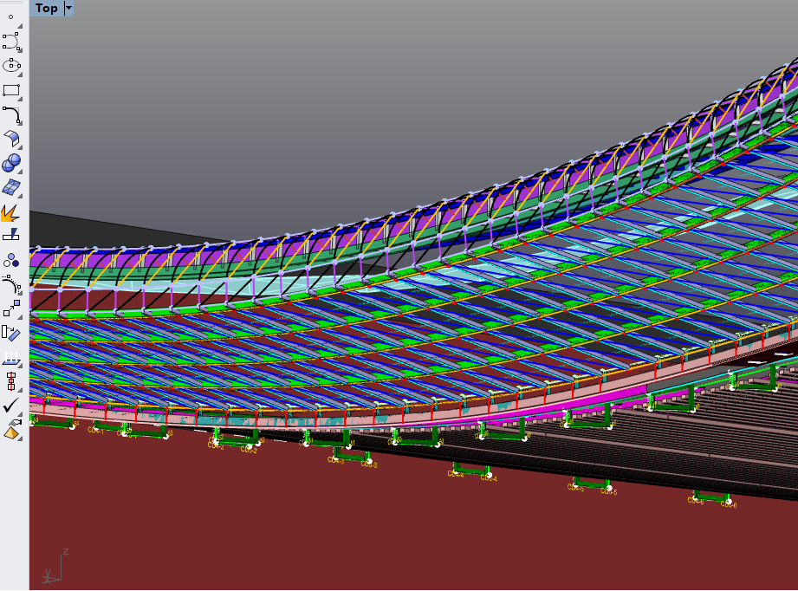
Task: Select the Rectangle tool
Action: tap(11, 89)
